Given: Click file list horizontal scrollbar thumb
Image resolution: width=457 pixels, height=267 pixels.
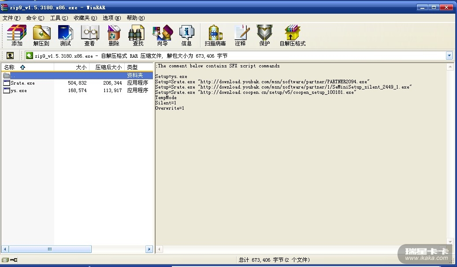Looking at the screenshot, I should [50, 249].
